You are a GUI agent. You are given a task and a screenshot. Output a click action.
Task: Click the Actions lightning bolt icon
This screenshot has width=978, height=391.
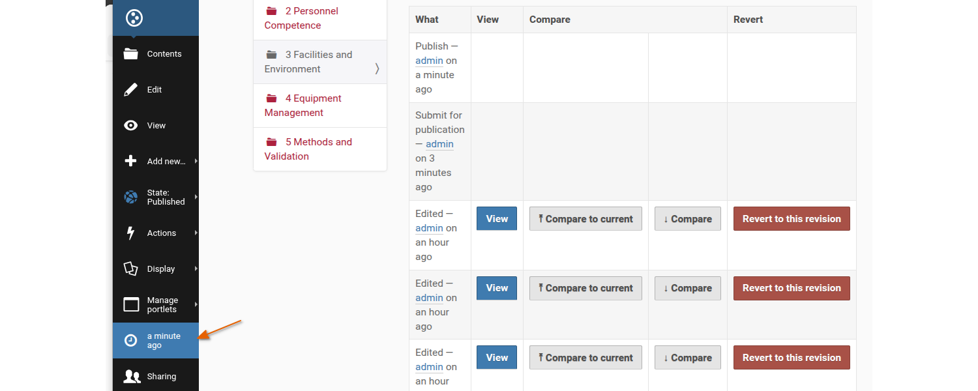click(131, 233)
